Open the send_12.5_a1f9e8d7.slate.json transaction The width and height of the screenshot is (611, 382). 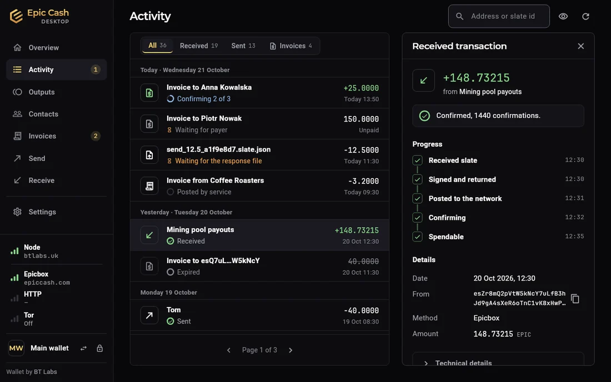[259, 155]
